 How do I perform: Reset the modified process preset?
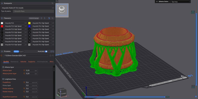(1, 56)
